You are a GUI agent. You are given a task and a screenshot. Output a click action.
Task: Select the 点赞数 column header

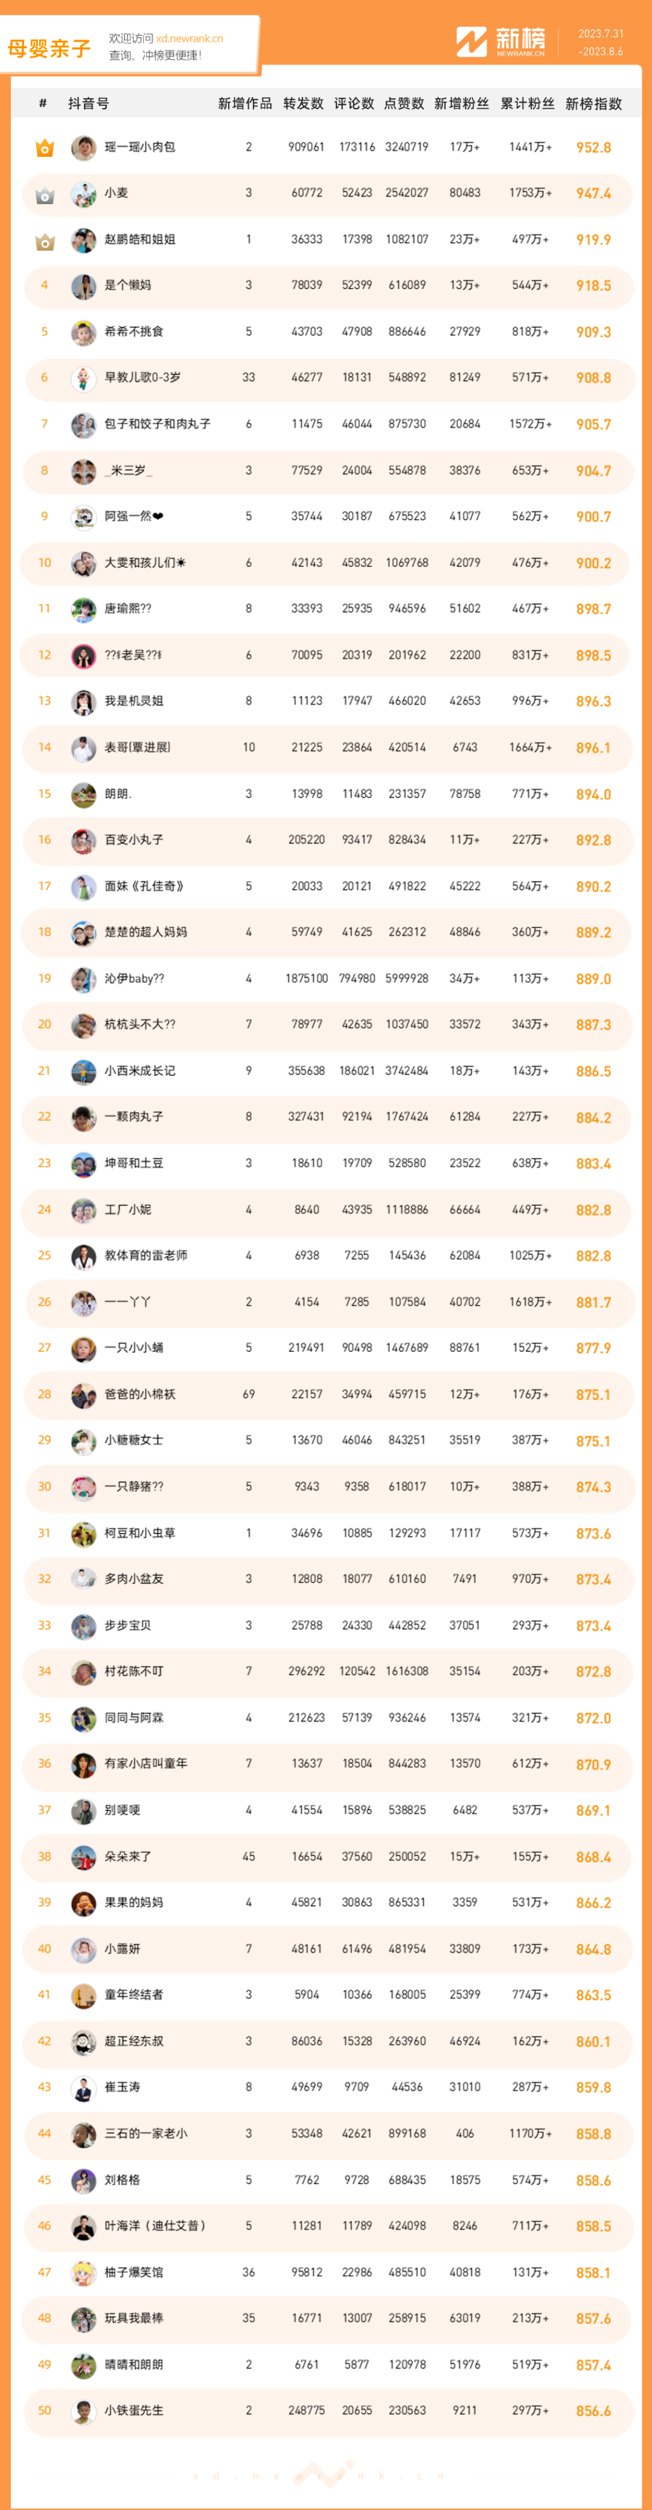(404, 103)
